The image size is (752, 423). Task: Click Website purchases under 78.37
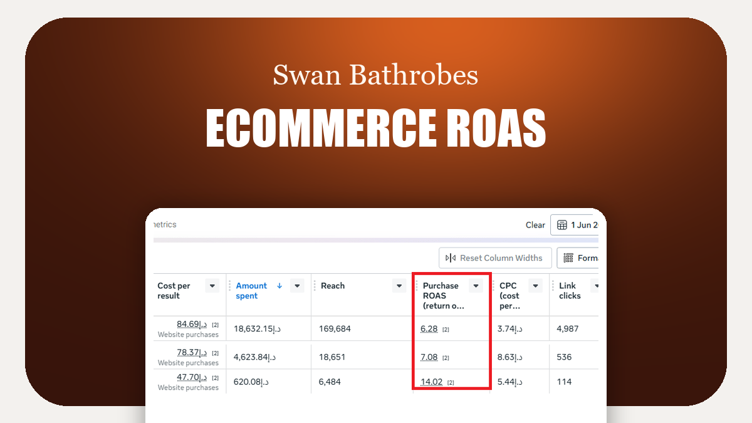188,363
